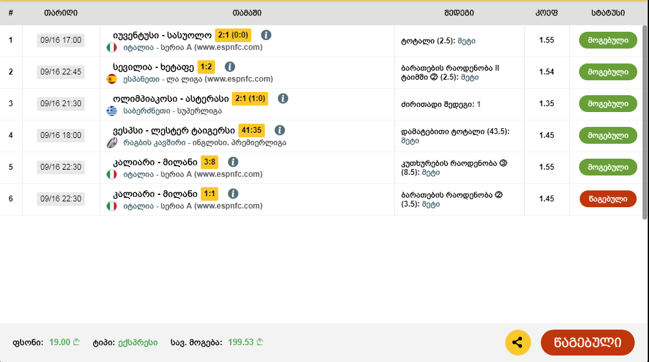The image size is (649, 362).
Task: Click Italy flag in იუვენტუსი row
Action: tap(112, 47)
